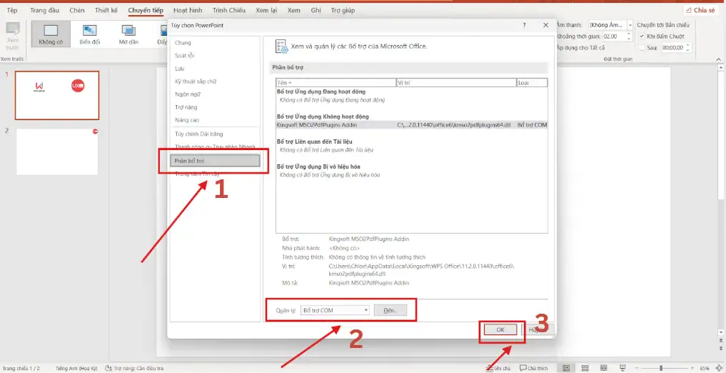Collapse the ribbon chevron
Viewport: 726px width, 373px height.
[x=719, y=59]
